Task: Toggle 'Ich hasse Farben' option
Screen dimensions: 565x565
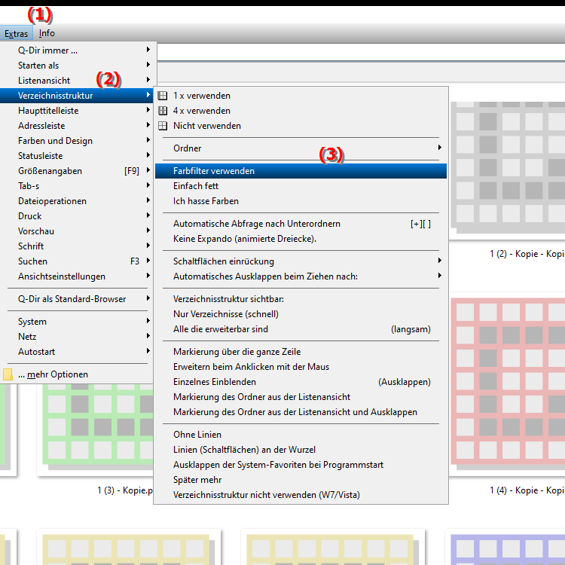Action: pos(301,201)
